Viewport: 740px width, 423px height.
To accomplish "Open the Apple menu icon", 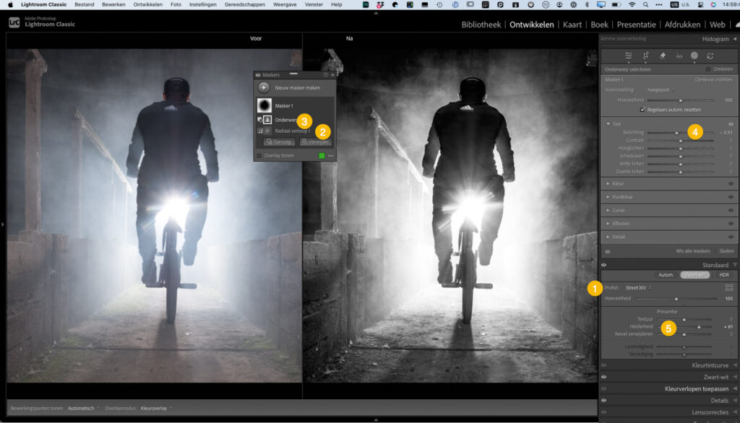I will (10, 4).
